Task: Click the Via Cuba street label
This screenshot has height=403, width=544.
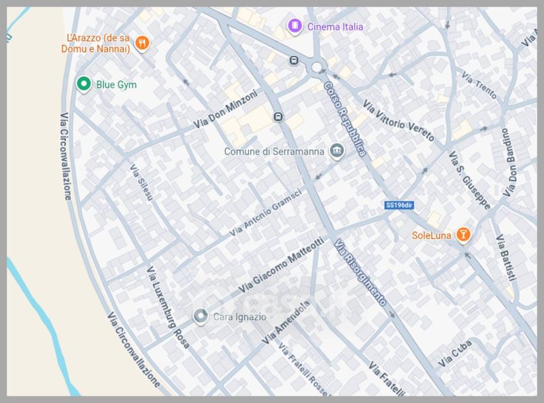Action: (x=455, y=353)
